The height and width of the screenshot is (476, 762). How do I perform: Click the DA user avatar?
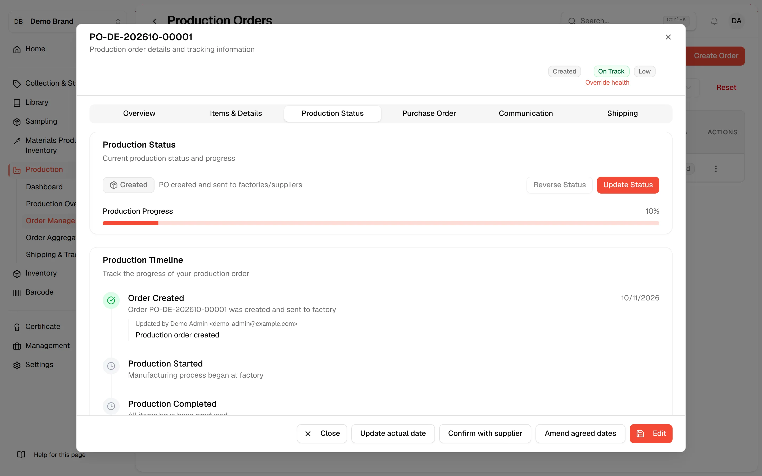[x=736, y=21]
